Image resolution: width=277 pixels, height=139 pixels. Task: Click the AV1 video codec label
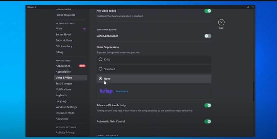pos(106,11)
